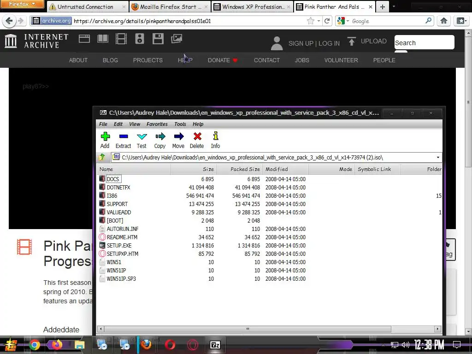Expand the 7-Zip path dropdown arrow
The height and width of the screenshot is (354, 472).
[438, 157]
